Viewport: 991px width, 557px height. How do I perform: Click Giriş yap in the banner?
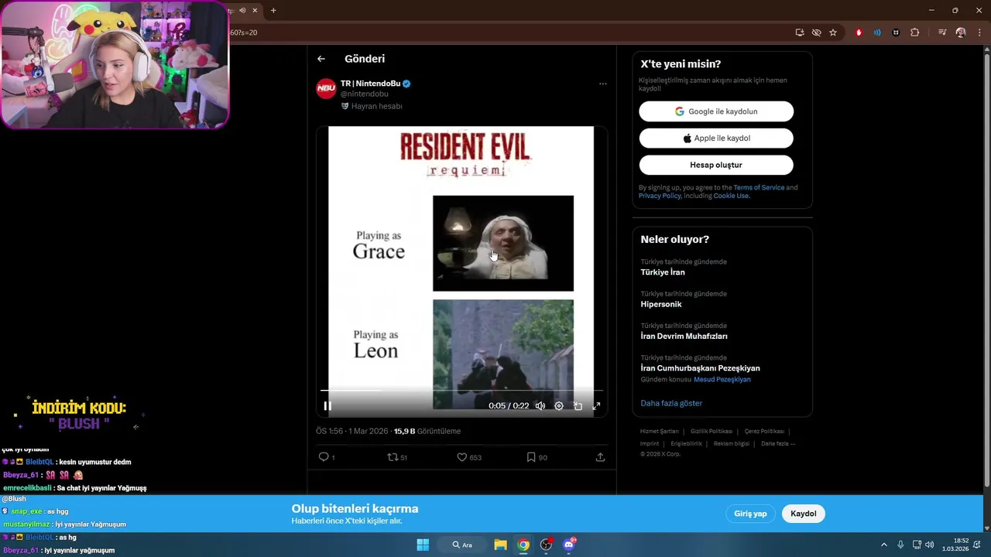tap(750, 514)
